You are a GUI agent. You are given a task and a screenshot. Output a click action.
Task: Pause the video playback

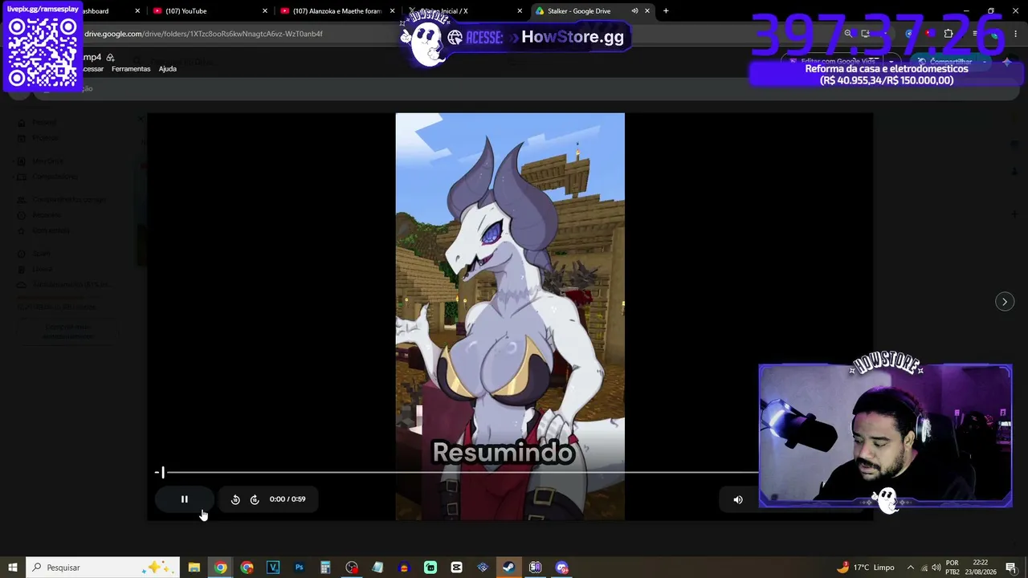184,499
